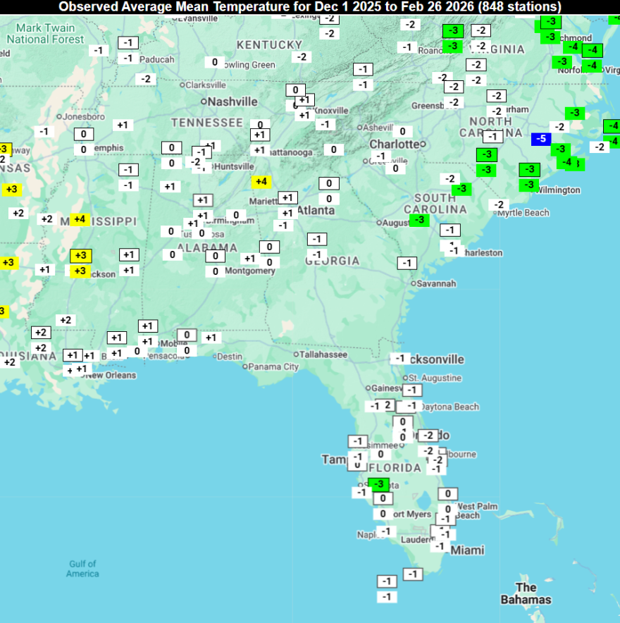Viewport: 620px width, 623px height.
Task: Click the 0 marker near Mobile
Action: pos(185,335)
